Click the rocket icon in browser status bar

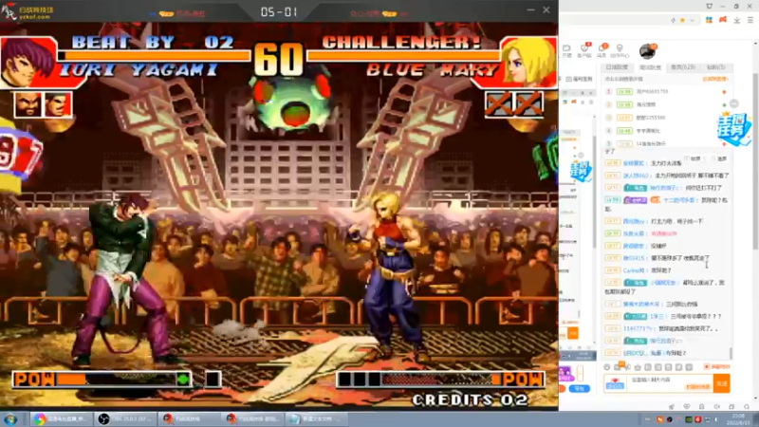(x=672, y=407)
